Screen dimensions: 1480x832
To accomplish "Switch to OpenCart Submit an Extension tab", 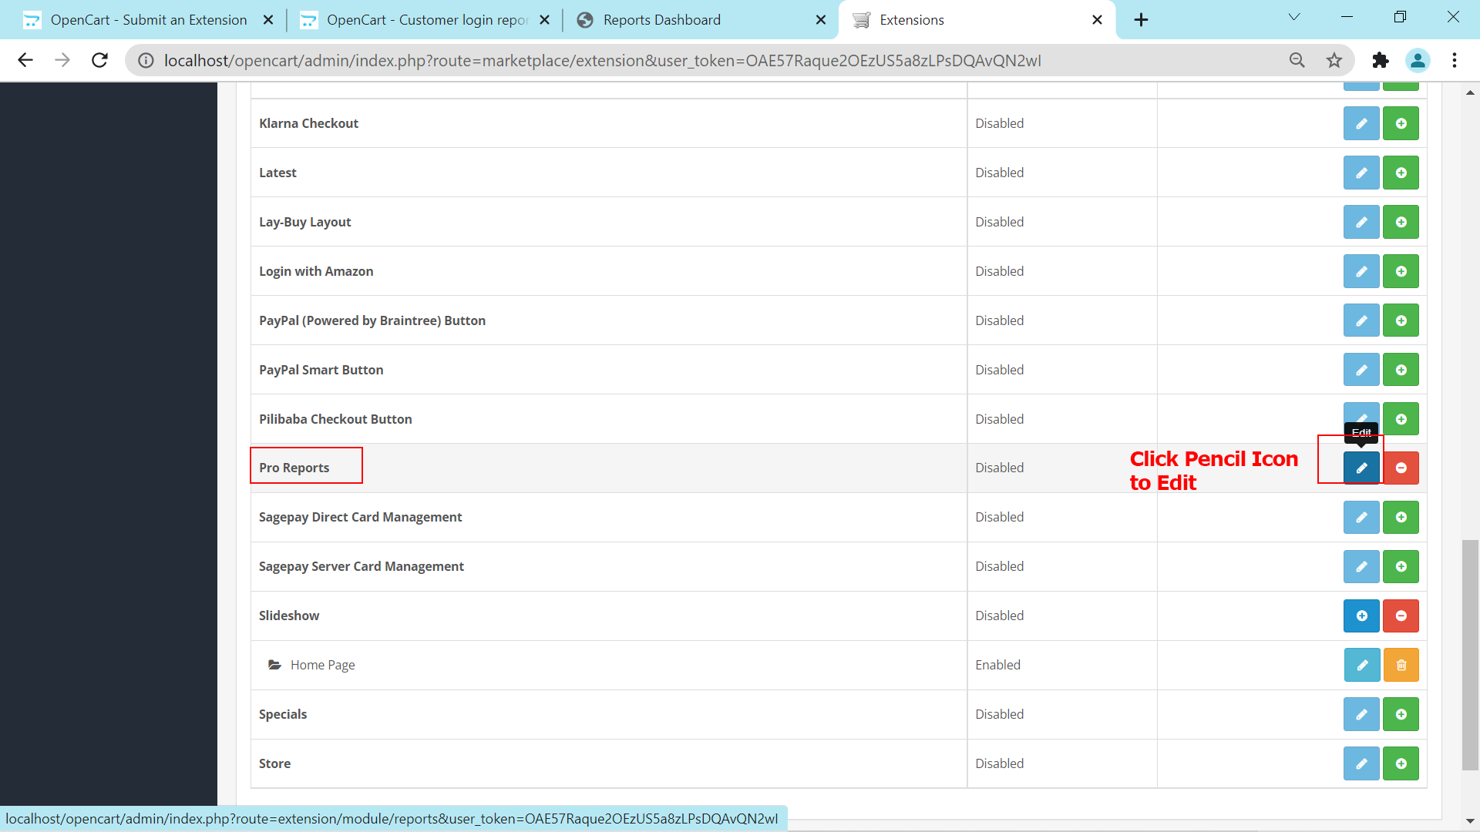I will 148,20.
